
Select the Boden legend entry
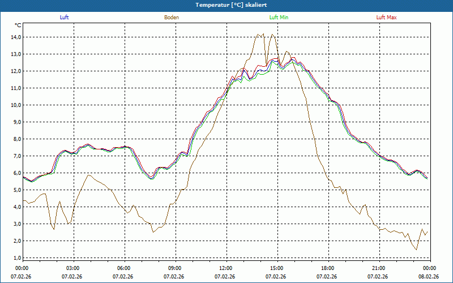click(x=172, y=18)
